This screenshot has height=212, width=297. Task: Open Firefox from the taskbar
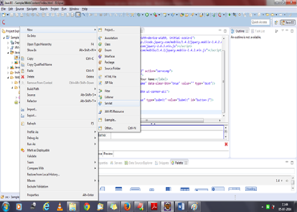(x=127, y=206)
